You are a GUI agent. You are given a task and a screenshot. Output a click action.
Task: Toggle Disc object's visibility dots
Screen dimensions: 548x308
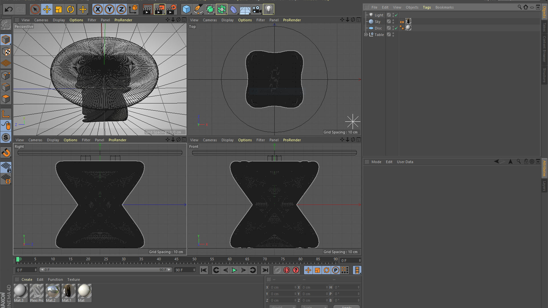pyautogui.click(x=393, y=28)
